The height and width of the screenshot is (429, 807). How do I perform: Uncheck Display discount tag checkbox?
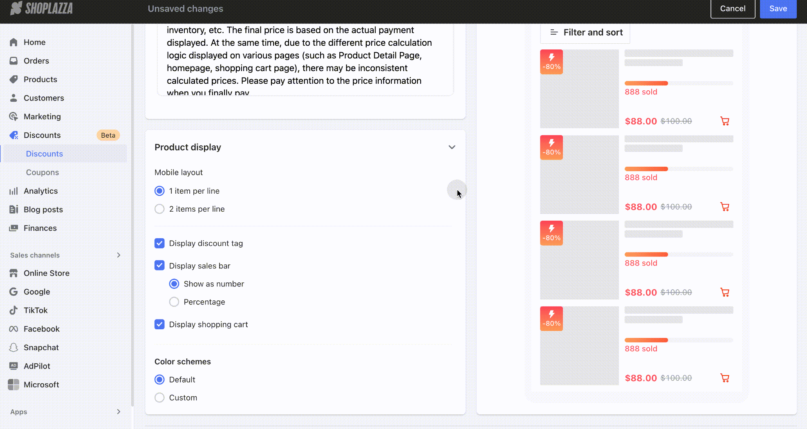159,244
